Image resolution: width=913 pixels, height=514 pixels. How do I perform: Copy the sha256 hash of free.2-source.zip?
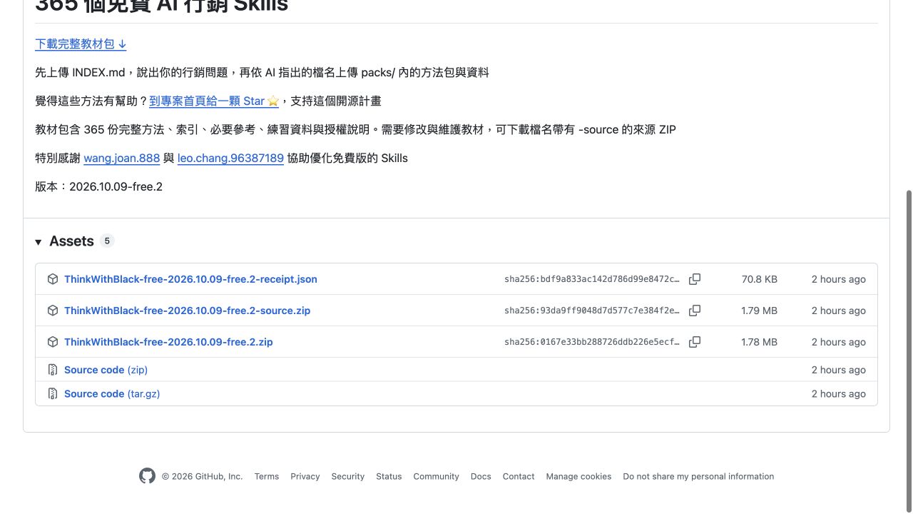pyautogui.click(x=695, y=311)
